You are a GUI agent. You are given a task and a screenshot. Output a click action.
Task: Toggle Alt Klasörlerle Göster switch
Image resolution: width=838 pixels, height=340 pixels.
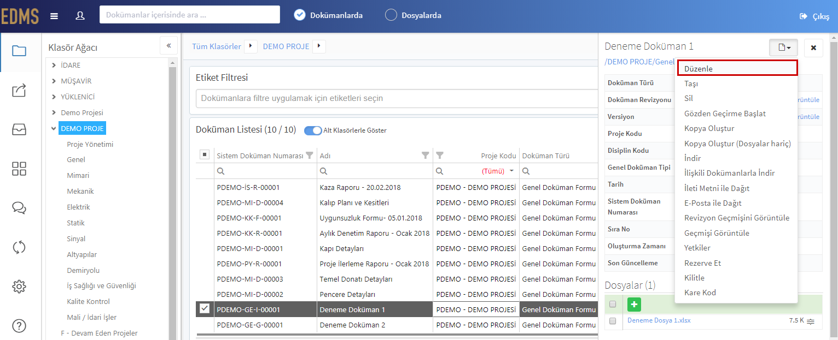313,130
